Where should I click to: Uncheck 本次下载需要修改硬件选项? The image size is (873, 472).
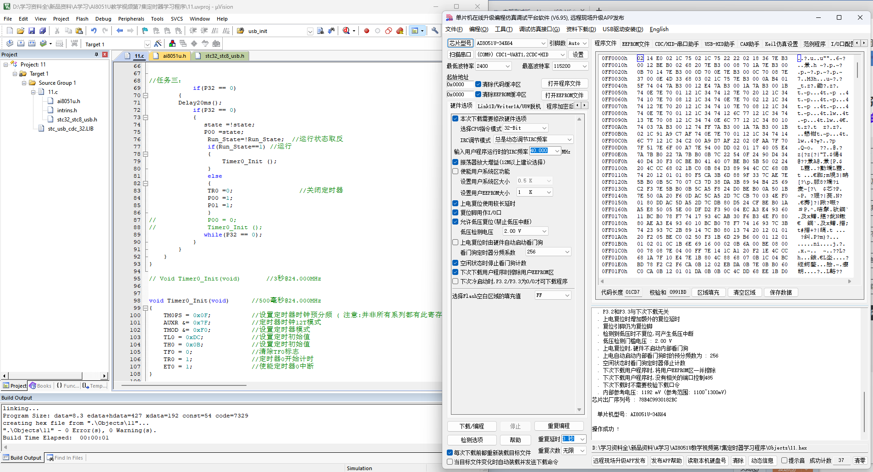[456, 118]
